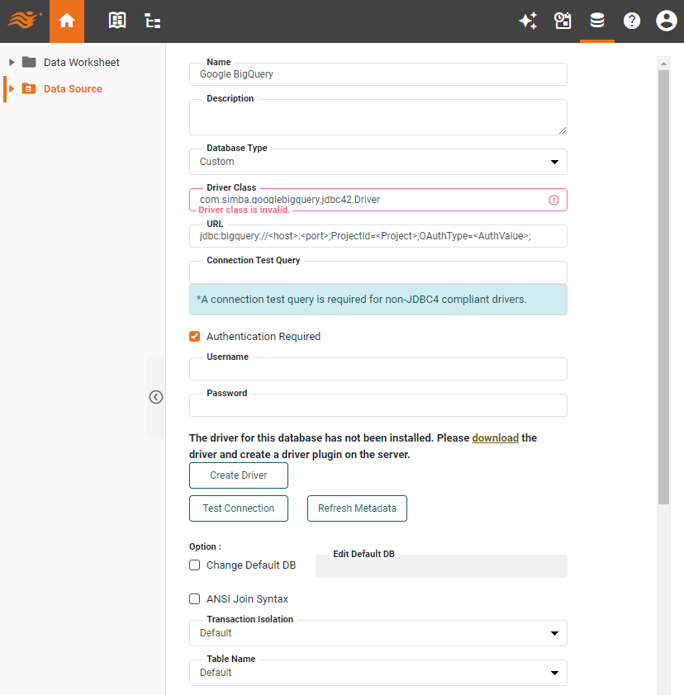The image size is (684, 695).
Task: Open the schedule snapshot icon
Action: (x=563, y=21)
